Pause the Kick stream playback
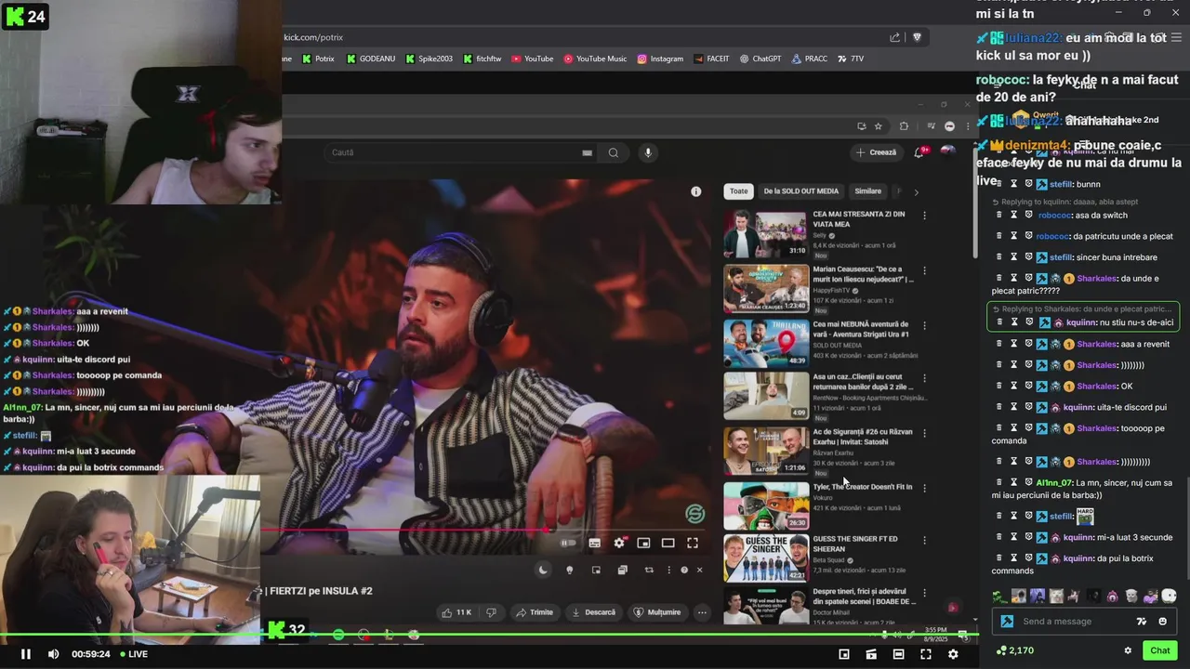The image size is (1190, 669). (x=26, y=654)
